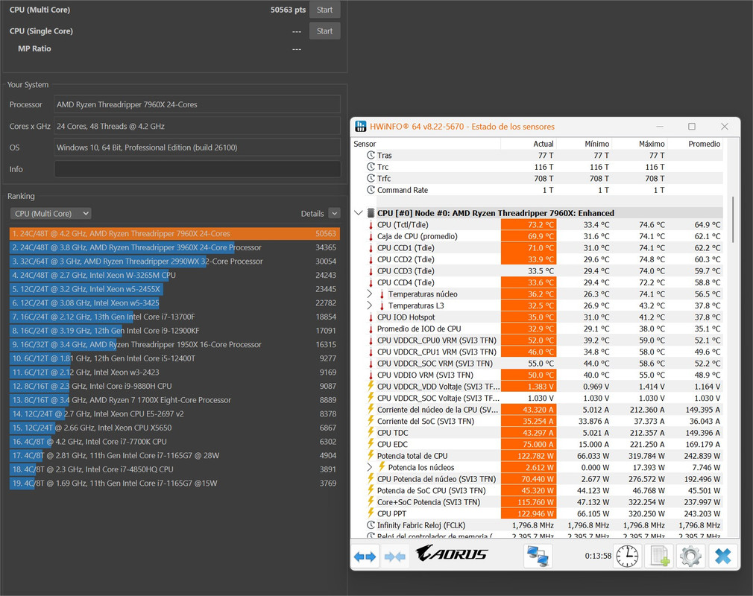
Task: Click the HWiNFO expand columns arrows icon
Action: coord(365,557)
